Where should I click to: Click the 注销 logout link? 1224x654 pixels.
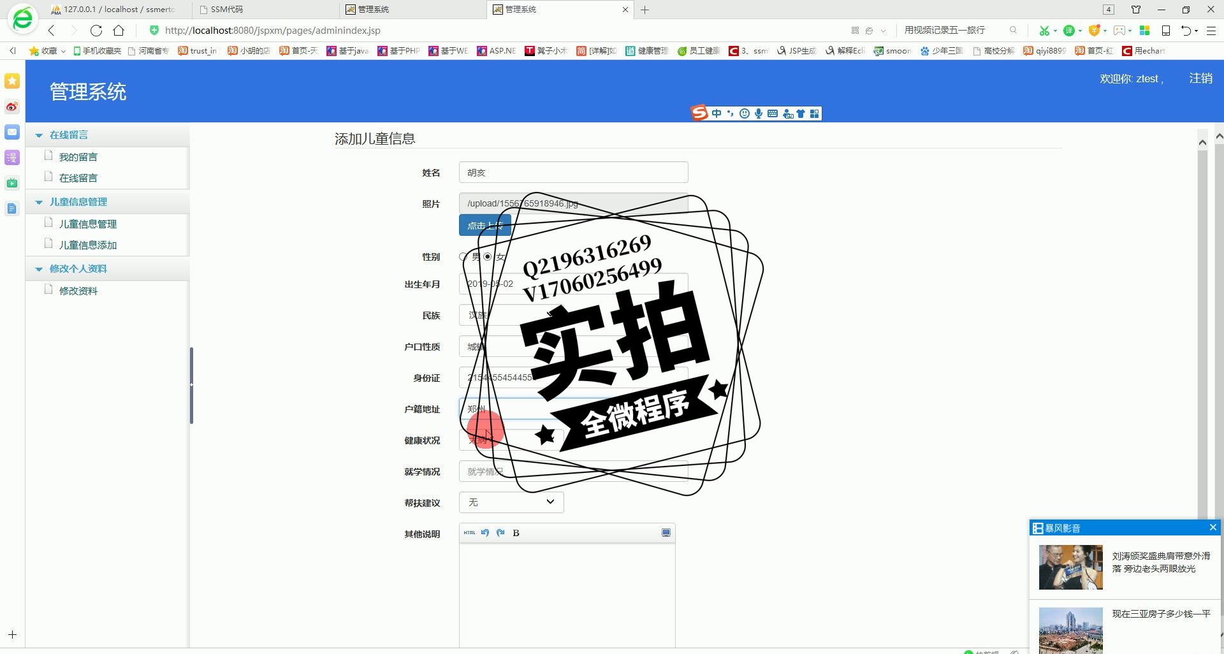pos(1200,78)
